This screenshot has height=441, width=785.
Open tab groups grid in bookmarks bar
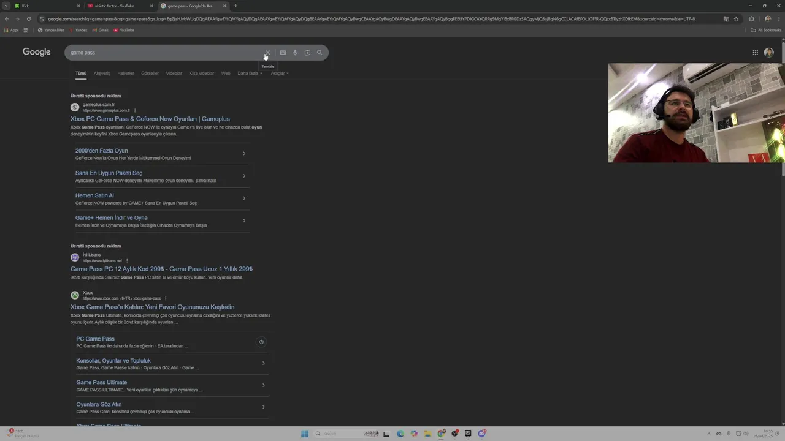pos(26,30)
